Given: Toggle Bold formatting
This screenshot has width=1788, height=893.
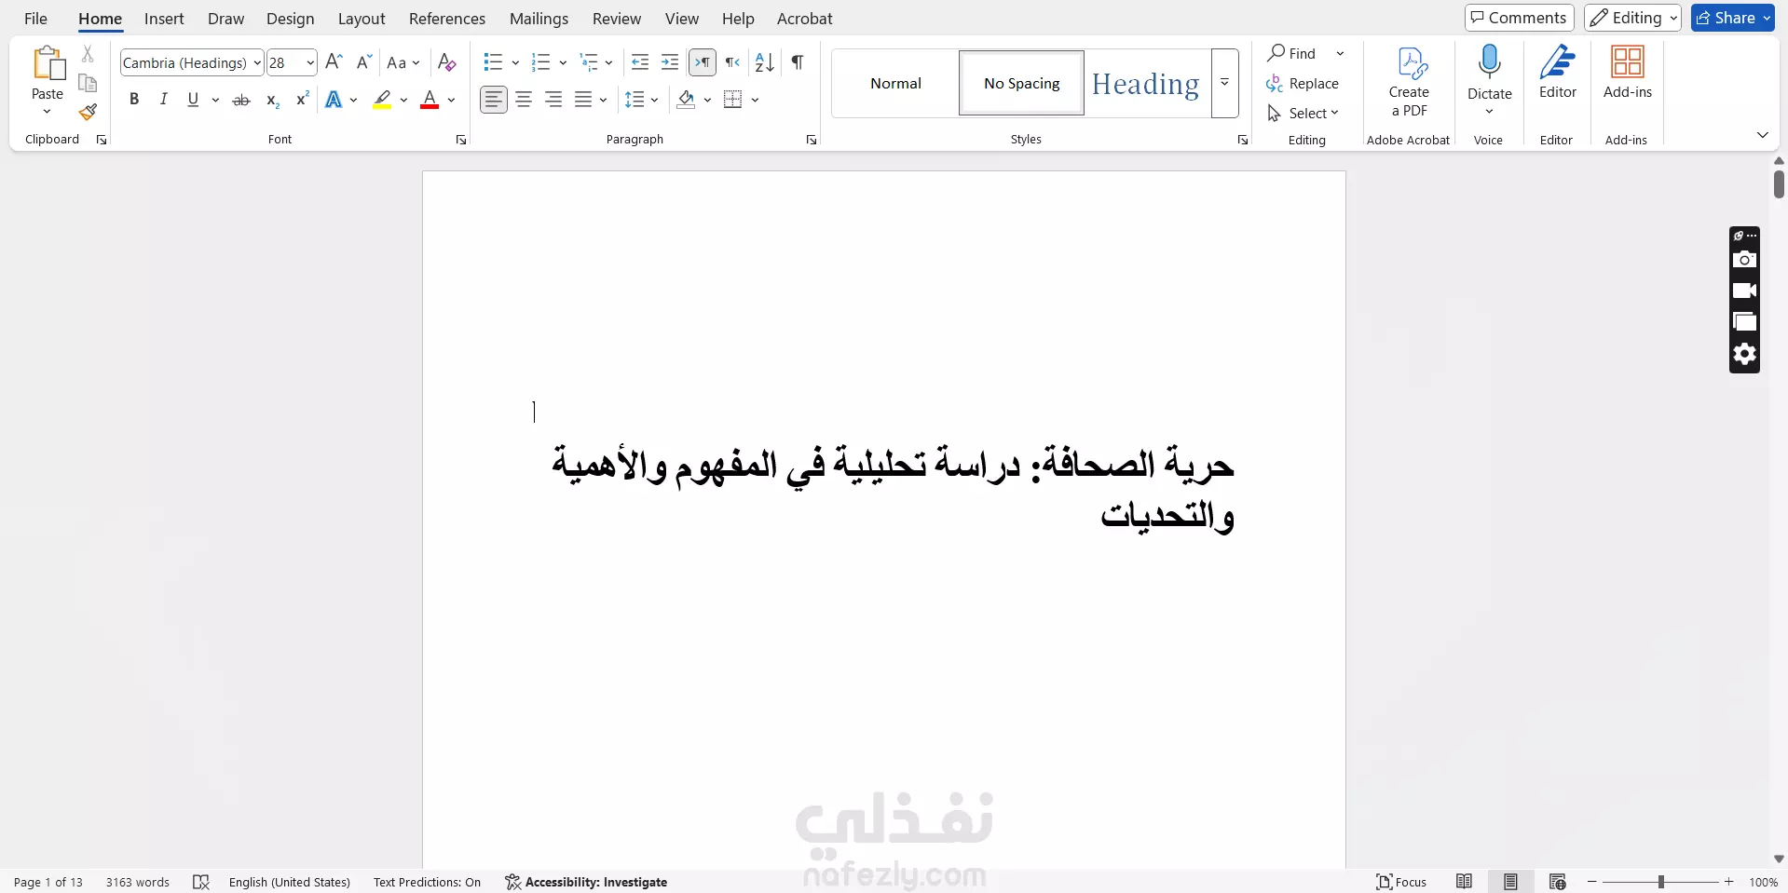Looking at the screenshot, I should click(134, 99).
